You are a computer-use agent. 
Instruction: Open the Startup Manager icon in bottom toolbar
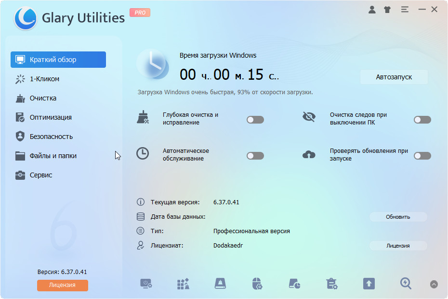(x=146, y=284)
